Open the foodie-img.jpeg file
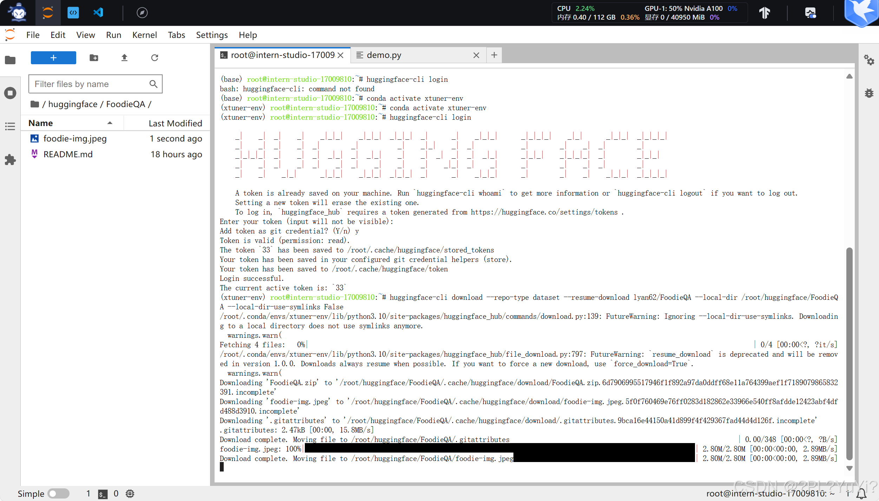The image size is (879, 501). 75,139
